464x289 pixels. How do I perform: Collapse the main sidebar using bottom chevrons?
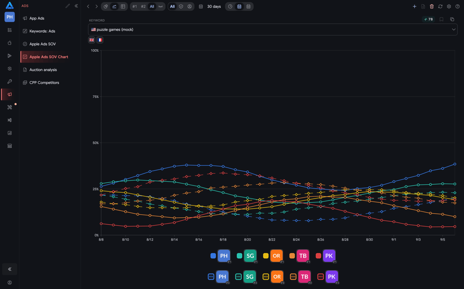click(10, 269)
